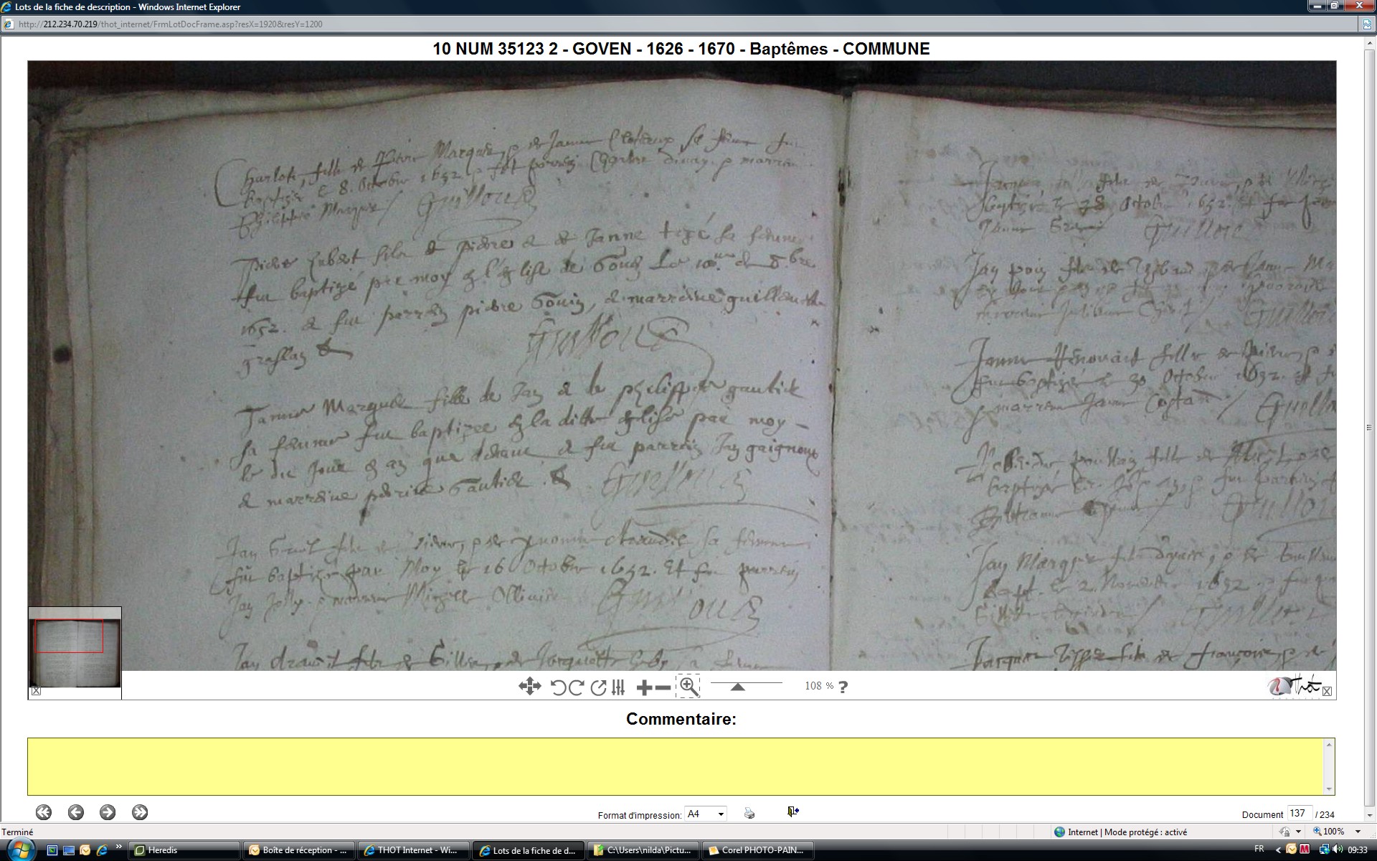Go to the first document page

click(x=44, y=812)
